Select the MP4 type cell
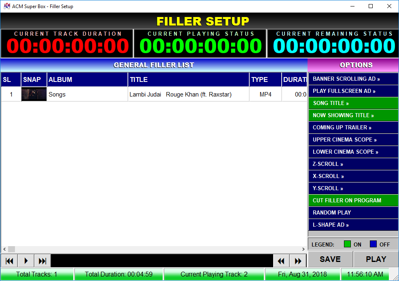The height and width of the screenshot is (281, 399). click(x=265, y=94)
